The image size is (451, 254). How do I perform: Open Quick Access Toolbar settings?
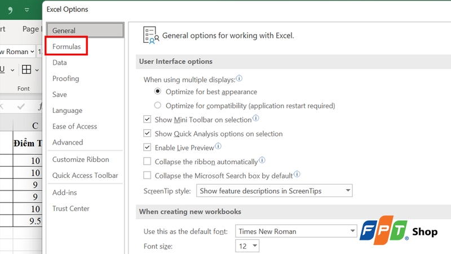[x=85, y=175]
